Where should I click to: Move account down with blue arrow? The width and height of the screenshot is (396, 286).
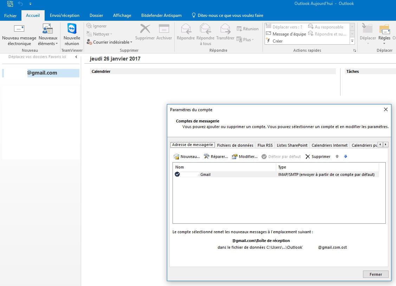tap(345, 157)
